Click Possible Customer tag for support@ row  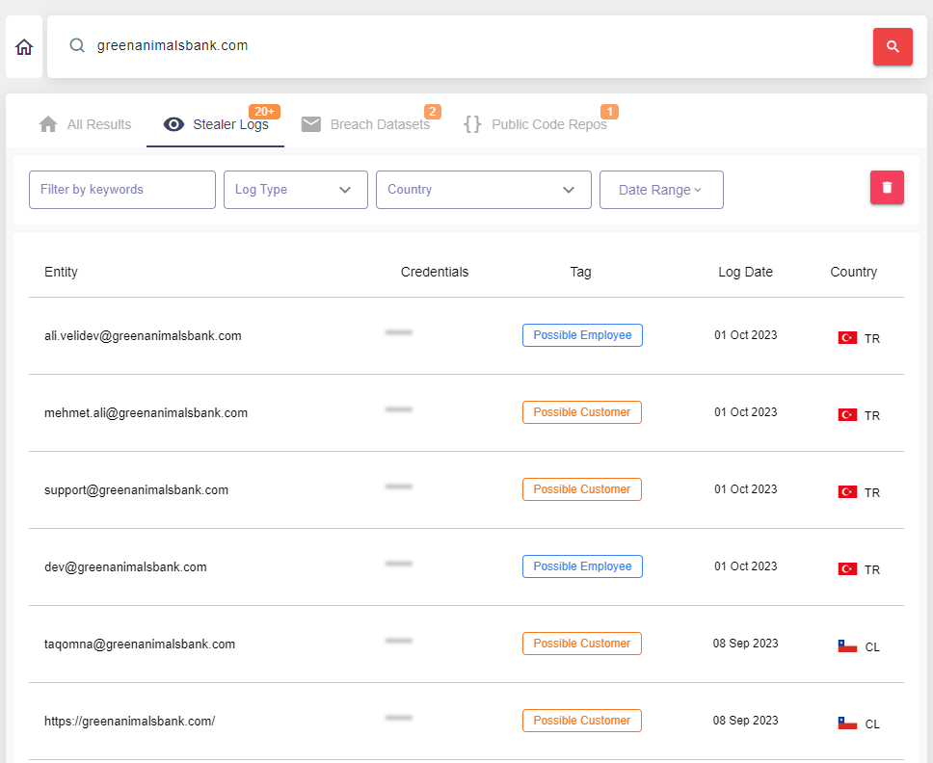[582, 488]
